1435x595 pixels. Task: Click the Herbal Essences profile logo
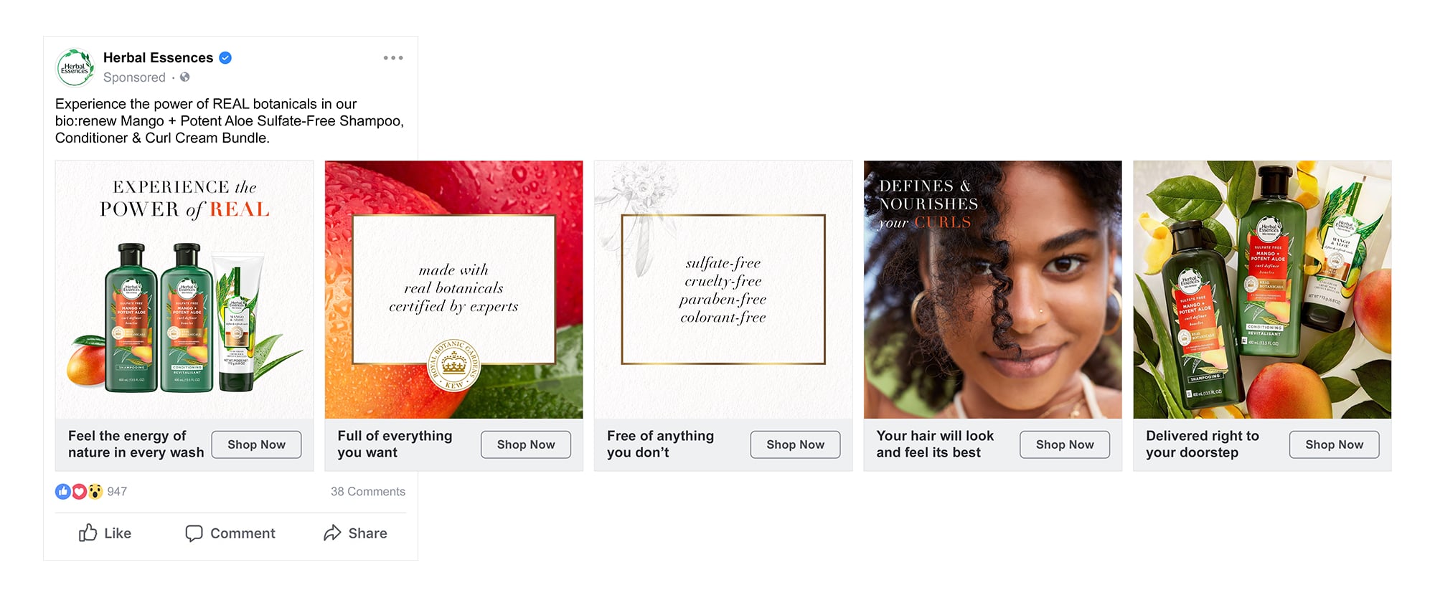click(75, 67)
